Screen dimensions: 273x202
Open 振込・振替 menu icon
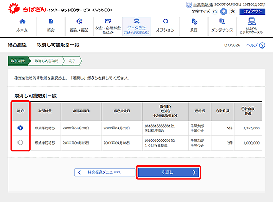(x=80, y=21)
